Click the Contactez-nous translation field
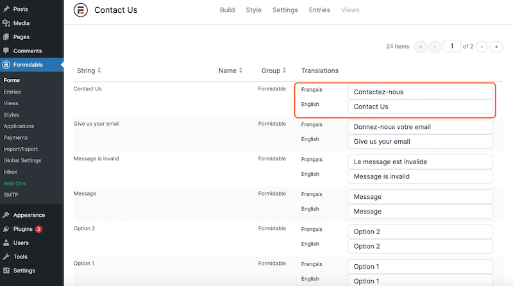Viewport: 513px width, 286px height. pyautogui.click(x=420, y=92)
